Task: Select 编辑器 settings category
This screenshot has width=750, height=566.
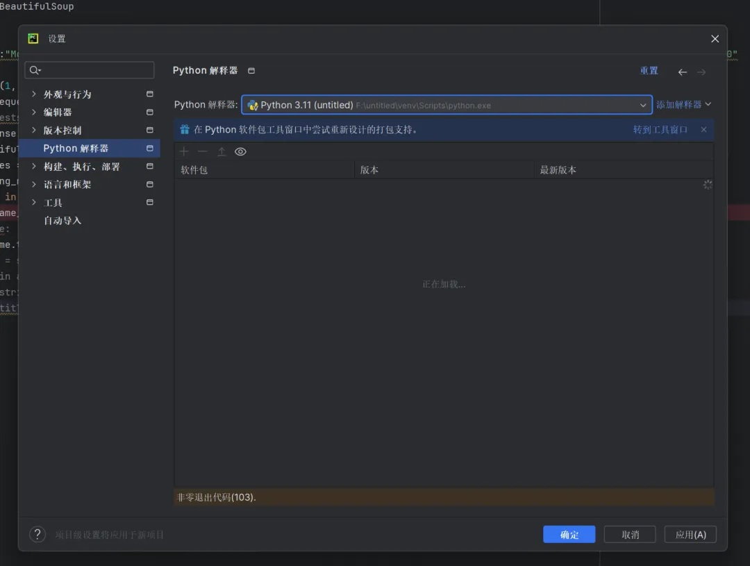Action: [x=58, y=112]
